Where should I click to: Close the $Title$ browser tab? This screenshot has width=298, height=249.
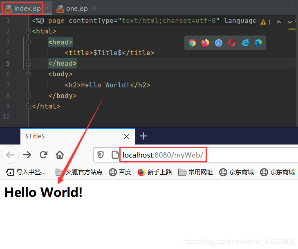pos(126,136)
